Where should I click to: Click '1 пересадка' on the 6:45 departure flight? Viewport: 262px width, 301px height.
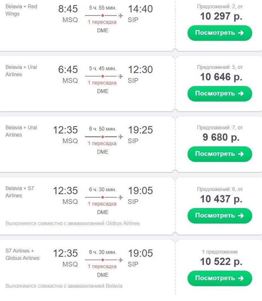102,83
